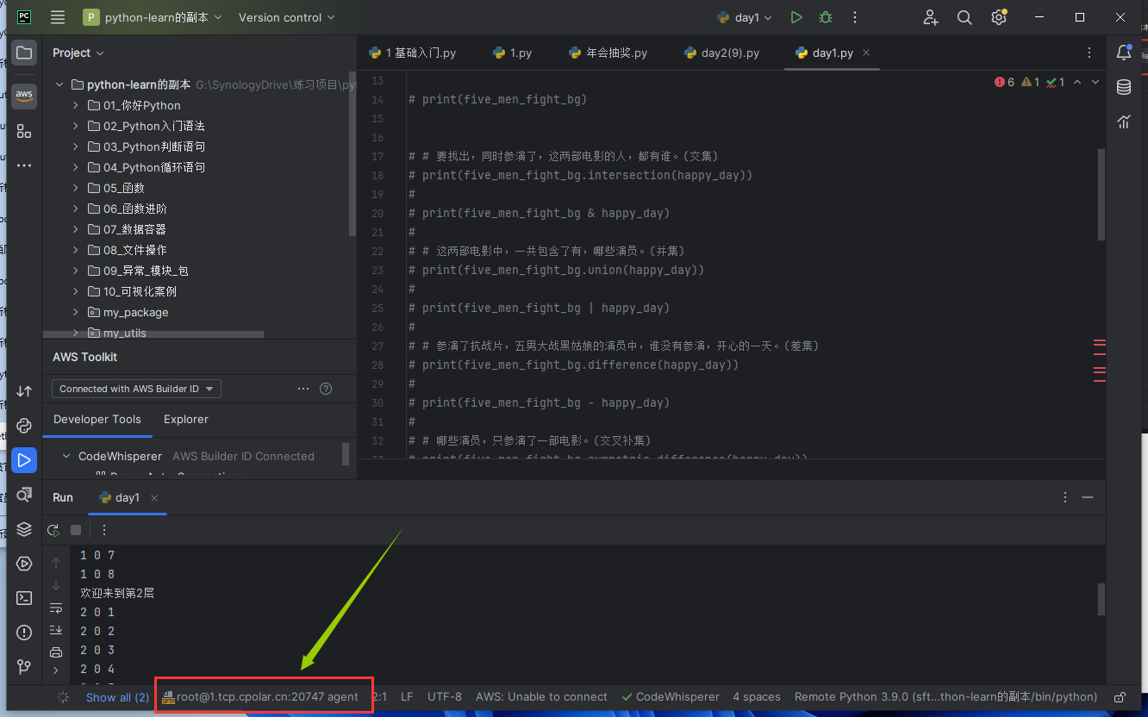This screenshot has height=717, width=1148.
Task: Click the Rerun icon in Run panel
Action: pyautogui.click(x=53, y=530)
